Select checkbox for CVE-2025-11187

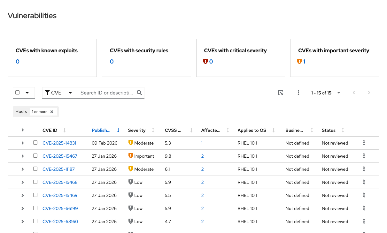[35, 169]
